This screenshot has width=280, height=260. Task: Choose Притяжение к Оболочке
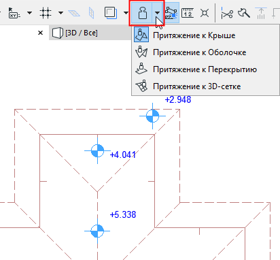coord(205,52)
